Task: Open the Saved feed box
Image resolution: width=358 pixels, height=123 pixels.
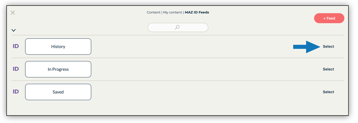Action: [58, 92]
